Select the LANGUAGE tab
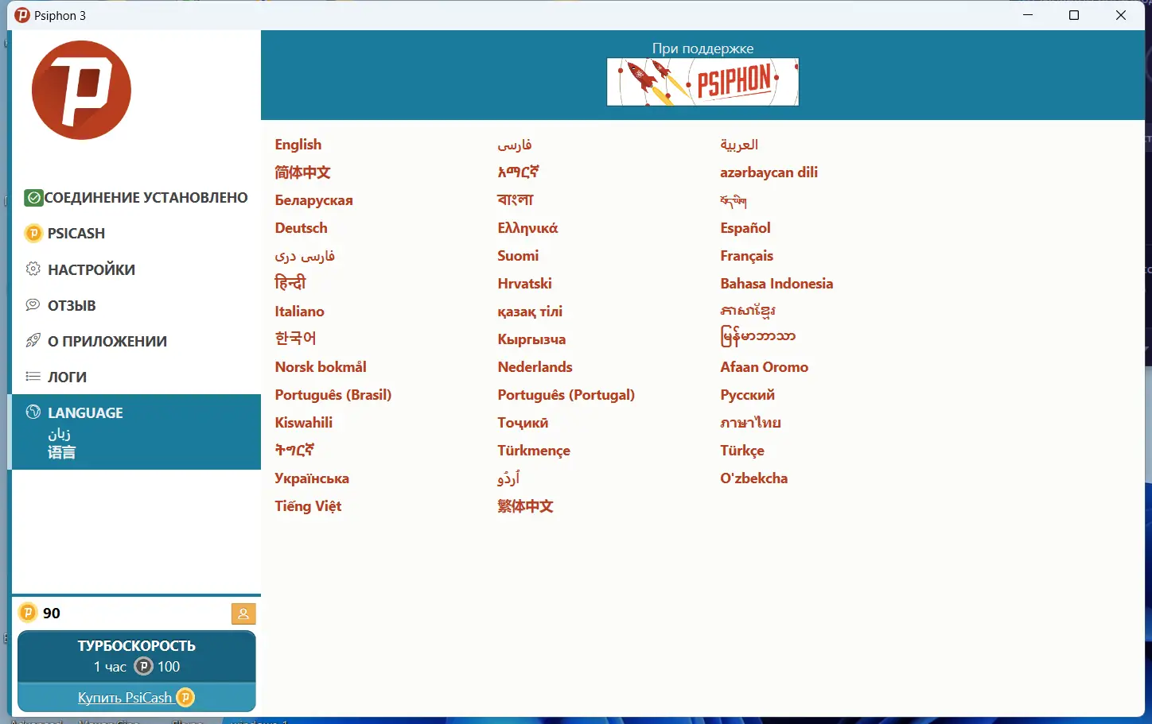Screen dimensions: 1152x724 coord(136,432)
